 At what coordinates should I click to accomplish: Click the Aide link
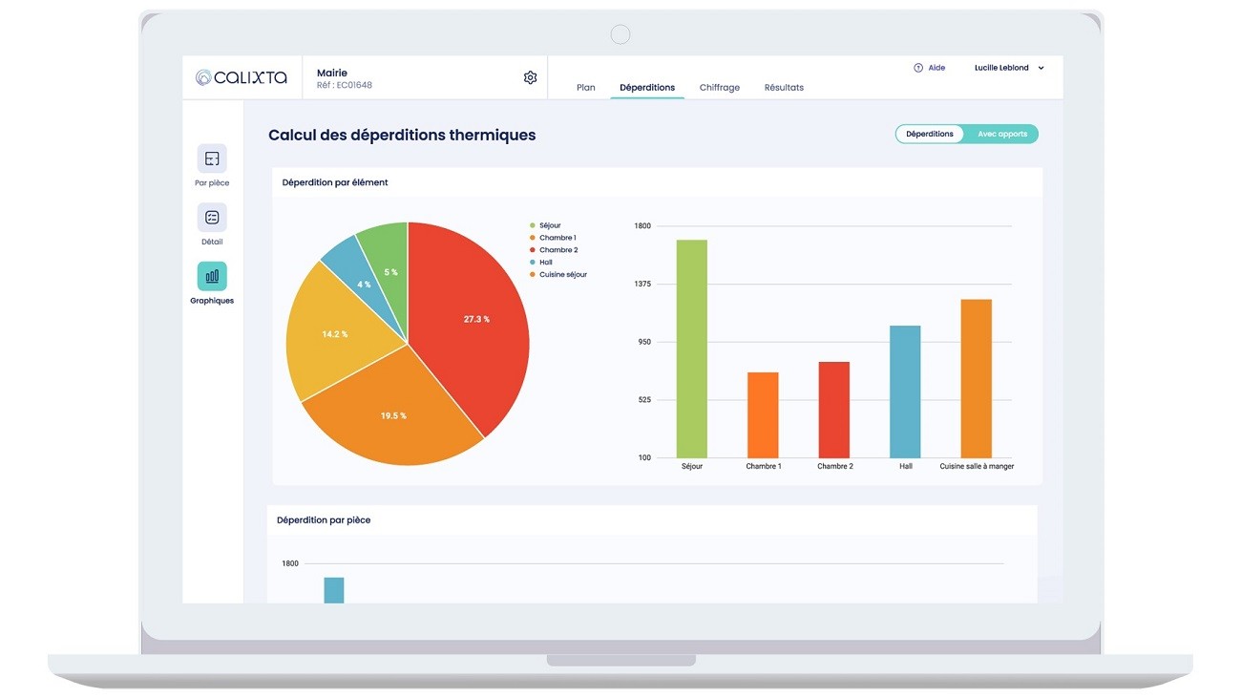click(935, 67)
